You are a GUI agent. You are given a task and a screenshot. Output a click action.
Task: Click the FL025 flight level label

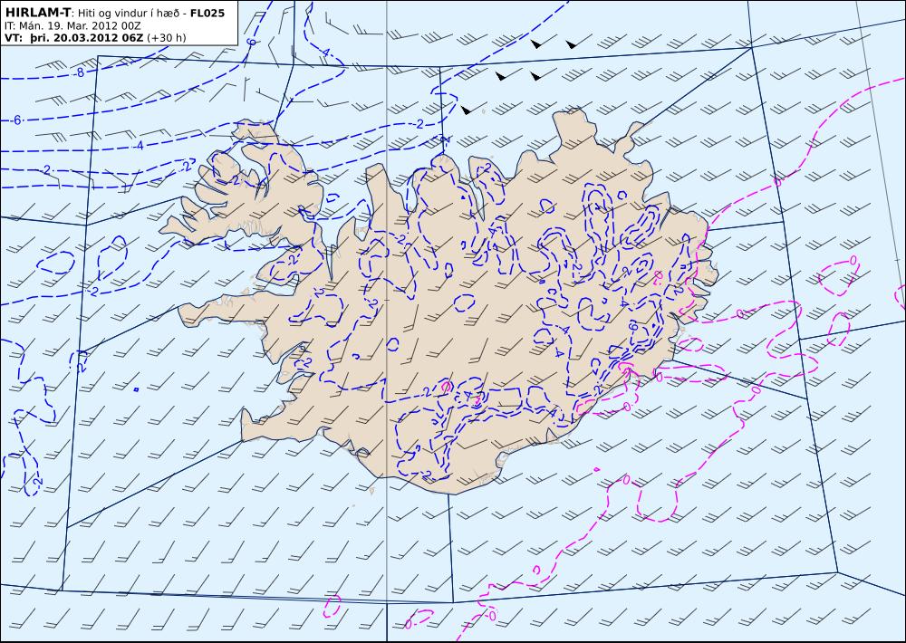(207, 13)
